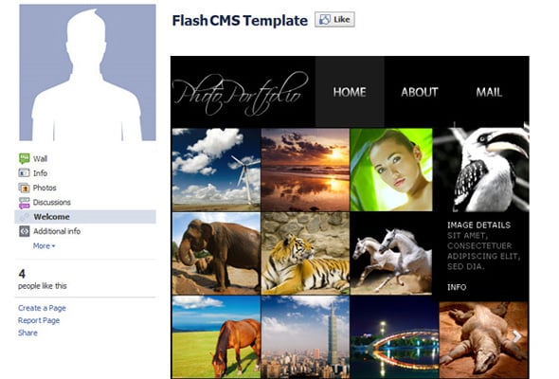Image resolution: width=559 pixels, height=379 pixels.
Task: Open the MAIL menu item
Action: pos(489,92)
